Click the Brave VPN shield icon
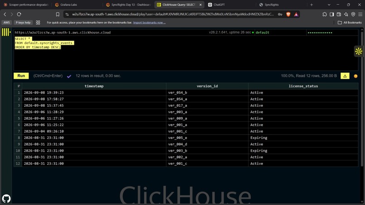The width and height of the screenshot is (365, 205). [353, 14]
